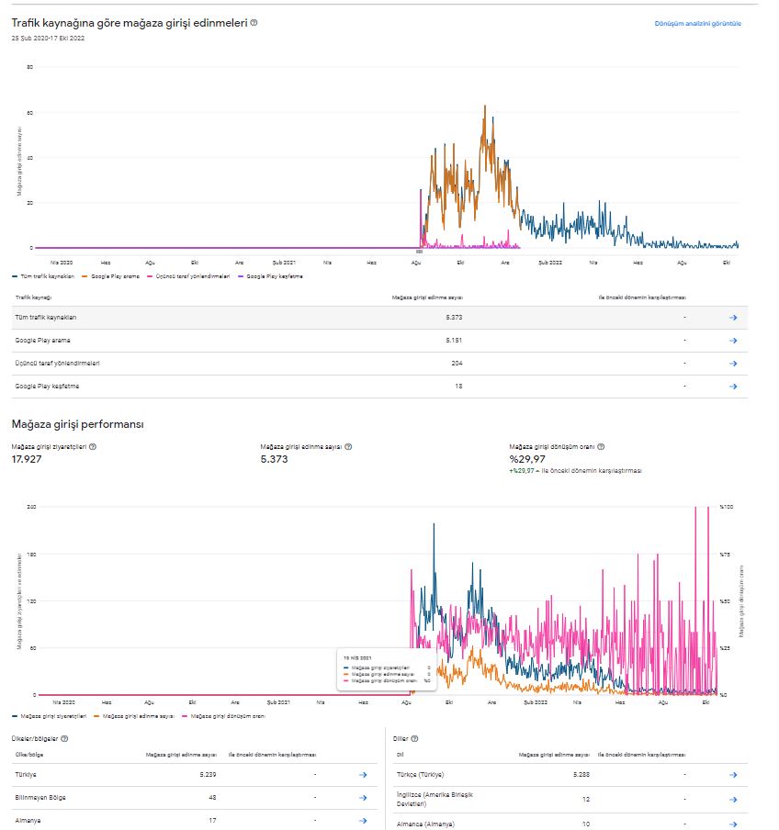Click Tüm trafik kaynakları legend color marker
Viewport: 779px width, 830px height.
pos(15,276)
